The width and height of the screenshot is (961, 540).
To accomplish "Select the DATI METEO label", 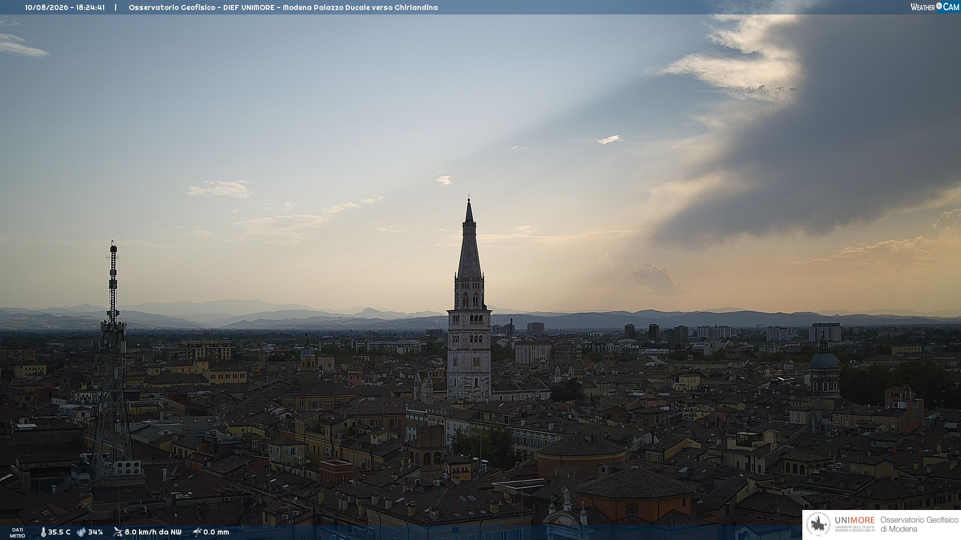I will [x=18, y=532].
